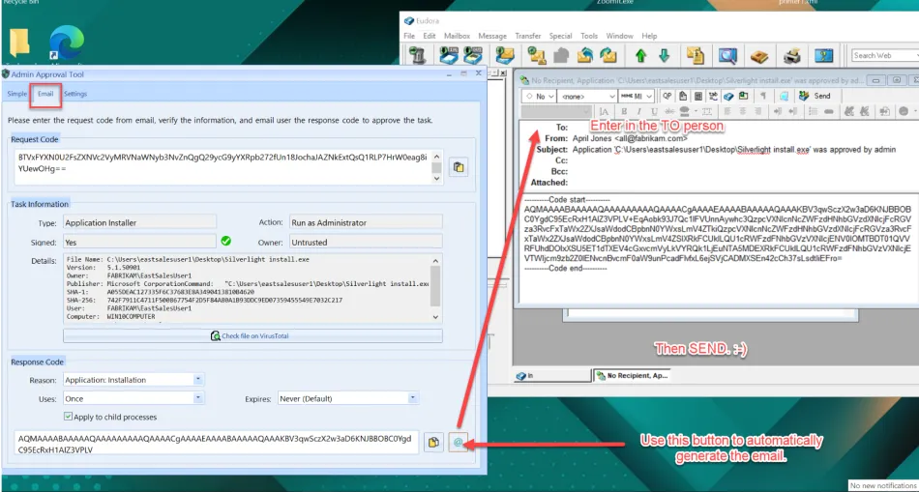Send the email message
The image size is (919, 492).
815,96
